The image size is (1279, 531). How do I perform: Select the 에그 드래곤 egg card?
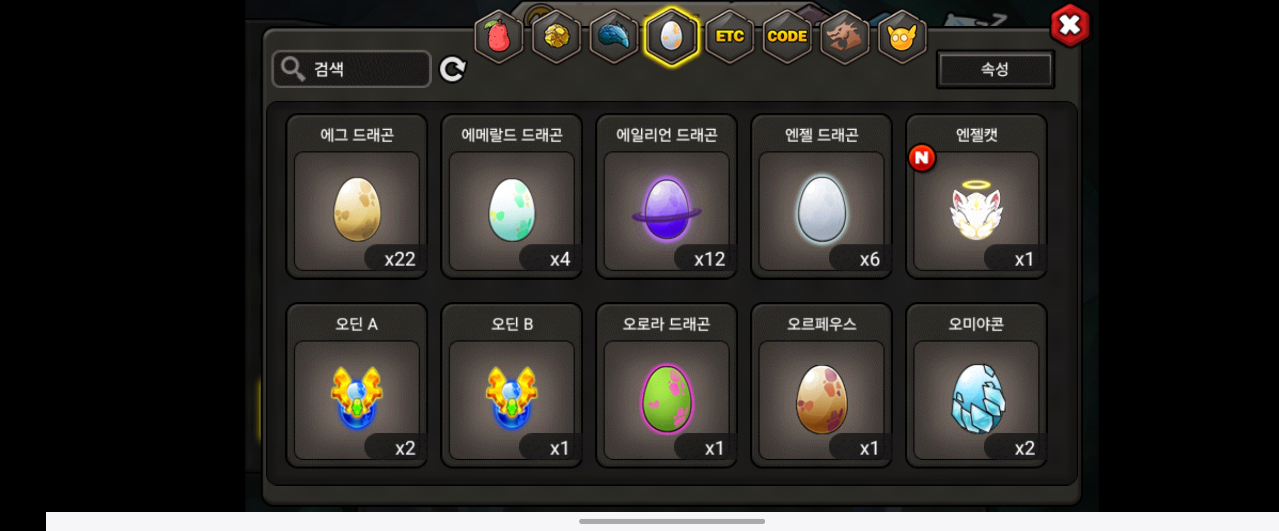[x=357, y=196]
